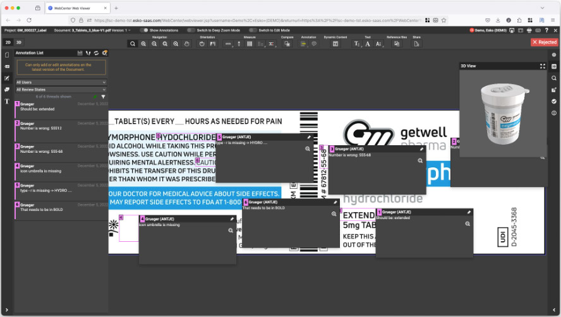The width and height of the screenshot is (561, 317).
Task: Open the All Users dropdown
Action: click(61, 82)
